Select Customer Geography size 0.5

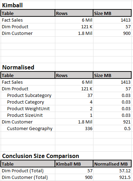click(x=112, y=128)
